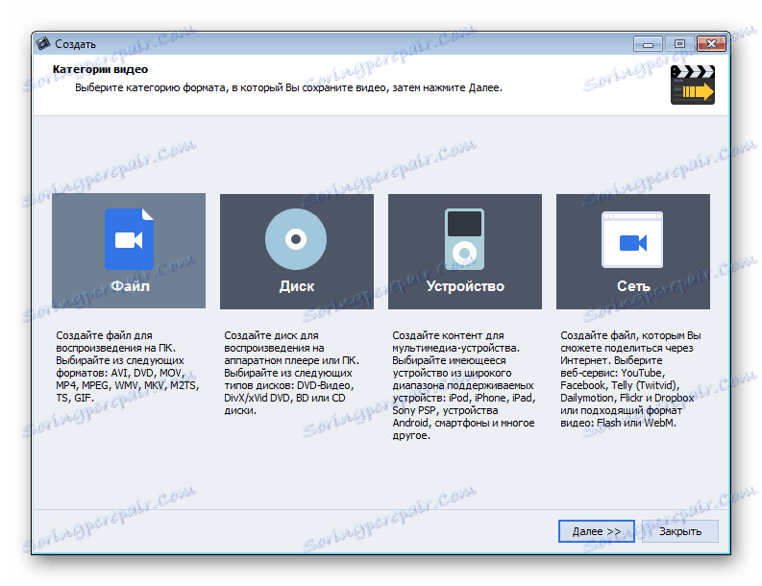This screenshot has width=762, height=586.
Task: Maximize the Создать window
Action: coord(679,44)
